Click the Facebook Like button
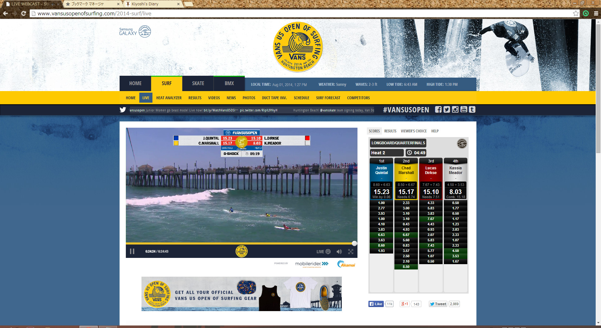 (376, 304)
